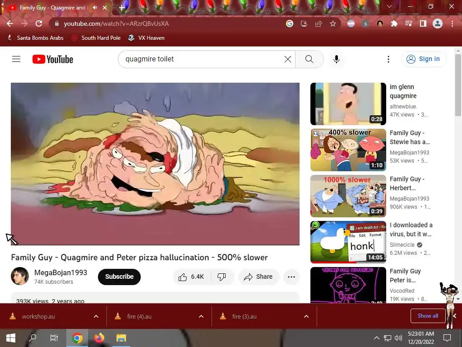Dislike the video
Viewport: 462px width, 347px height.
click(222, 277)
